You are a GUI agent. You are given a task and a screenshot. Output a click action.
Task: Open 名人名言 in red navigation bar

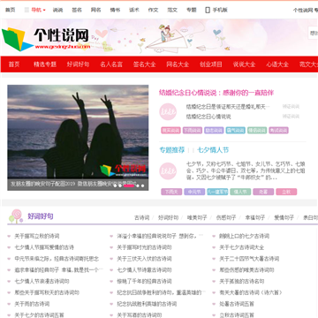pyautogui.click(x=111, y=64)
